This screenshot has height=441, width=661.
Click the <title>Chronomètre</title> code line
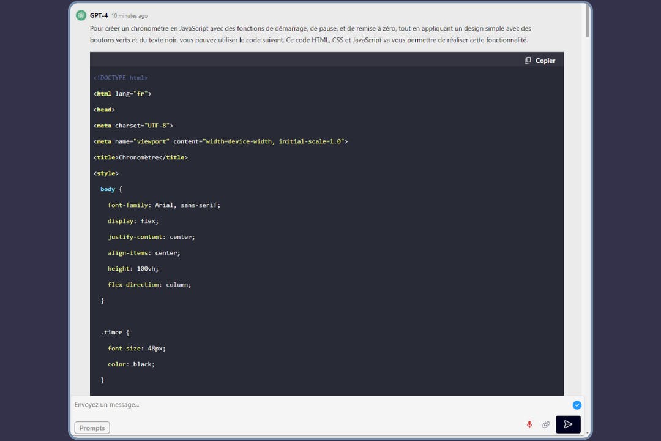coord(141,157)
